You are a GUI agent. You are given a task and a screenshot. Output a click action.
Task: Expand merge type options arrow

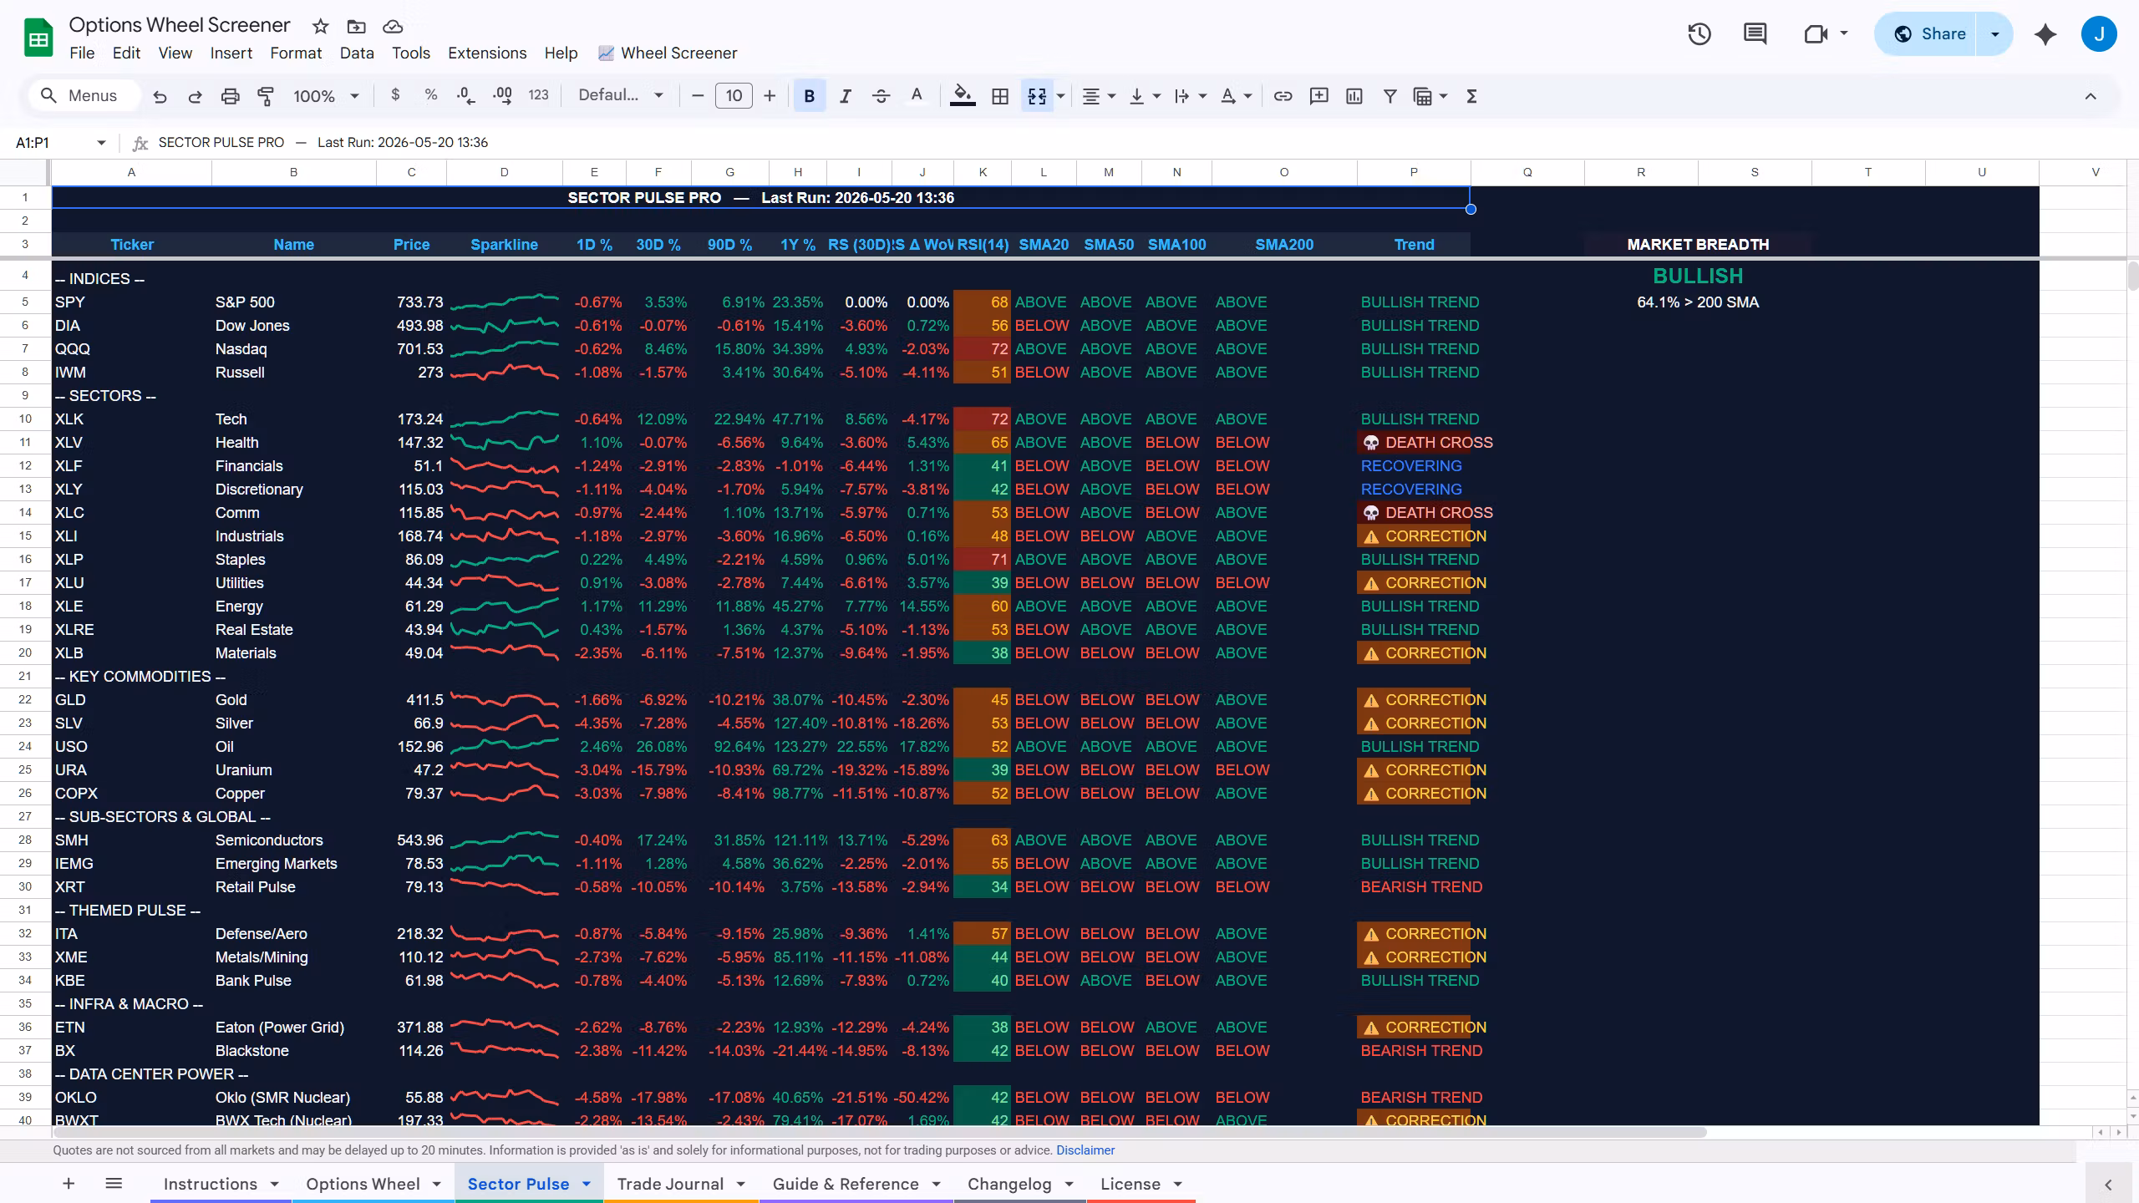[1061, 96]
